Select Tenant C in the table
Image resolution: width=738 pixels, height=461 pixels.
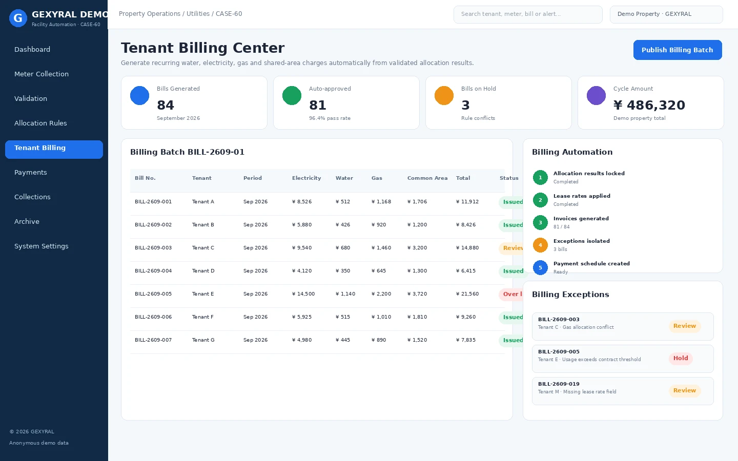[203, 248]
